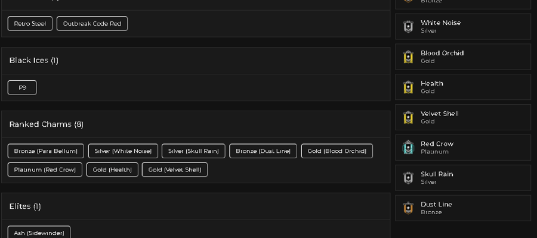
Task: Click the Health gold charm icon
Action: coord(408,87)
